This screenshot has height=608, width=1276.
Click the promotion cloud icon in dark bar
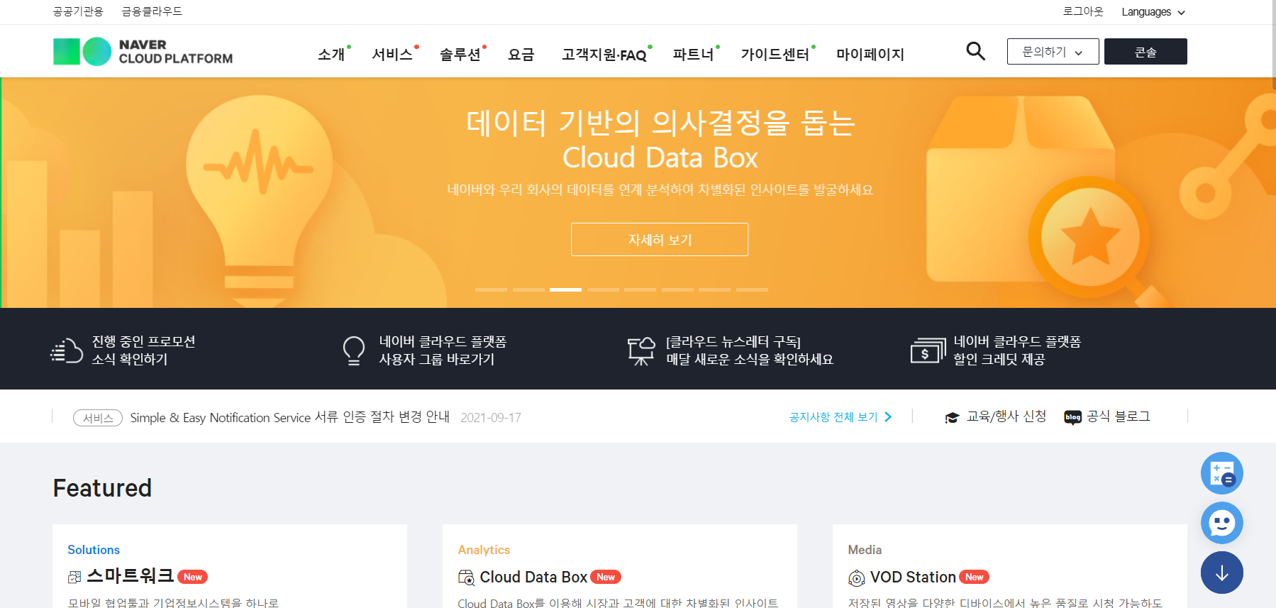tap(67, 350)
